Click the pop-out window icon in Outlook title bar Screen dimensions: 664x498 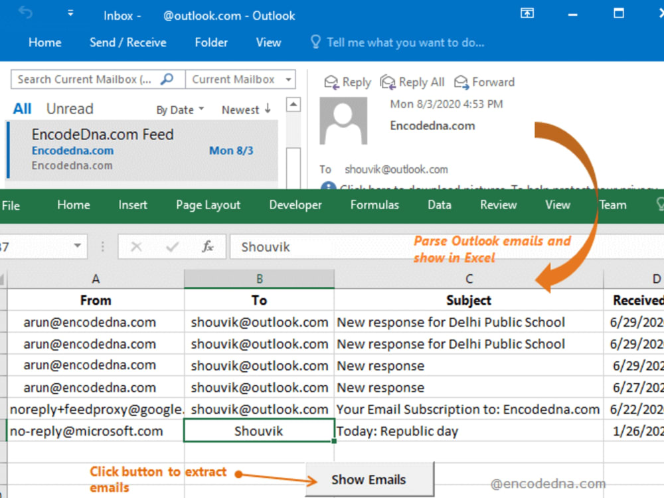527,13
